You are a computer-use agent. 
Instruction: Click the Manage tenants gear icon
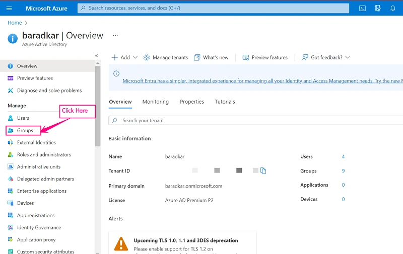click(147, 57)
